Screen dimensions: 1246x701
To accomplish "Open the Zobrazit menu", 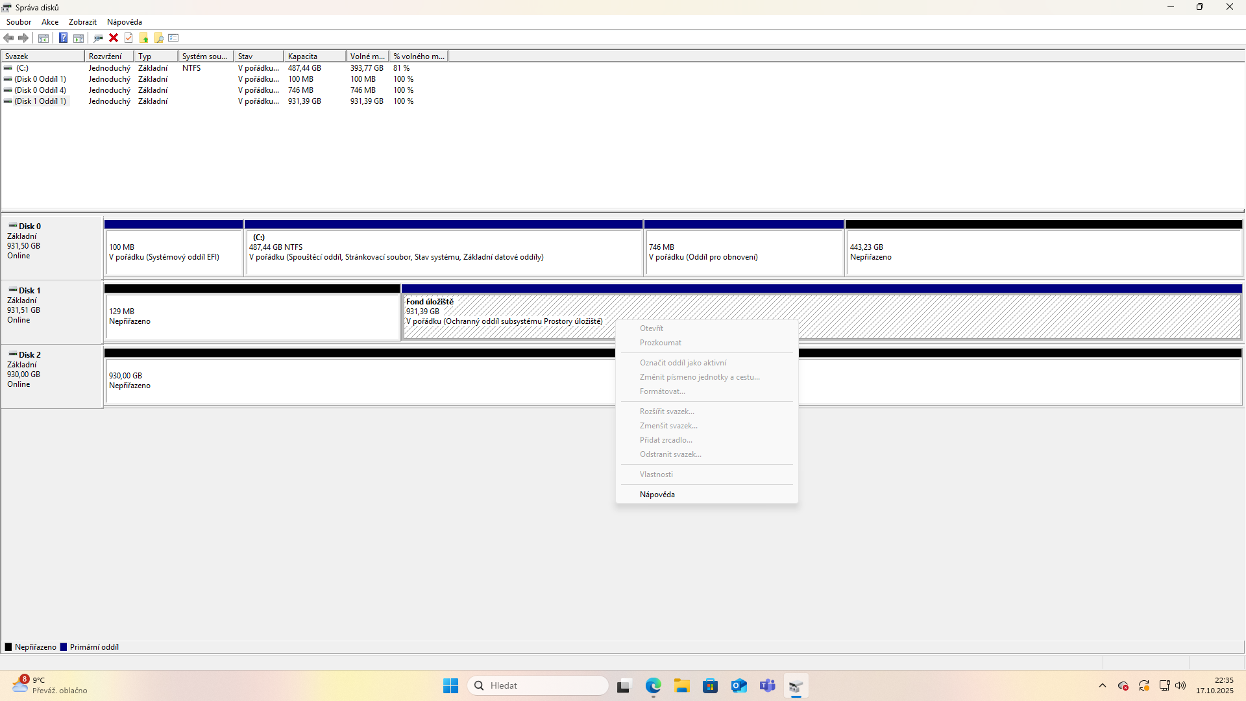I will [82, 22].
